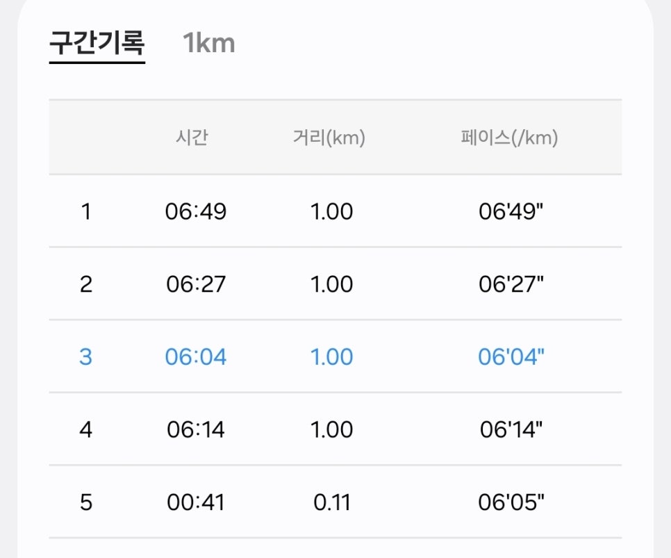
Task: Tap the 0.11 distance value
Action: pyautogui.click(x=331, y=502)
